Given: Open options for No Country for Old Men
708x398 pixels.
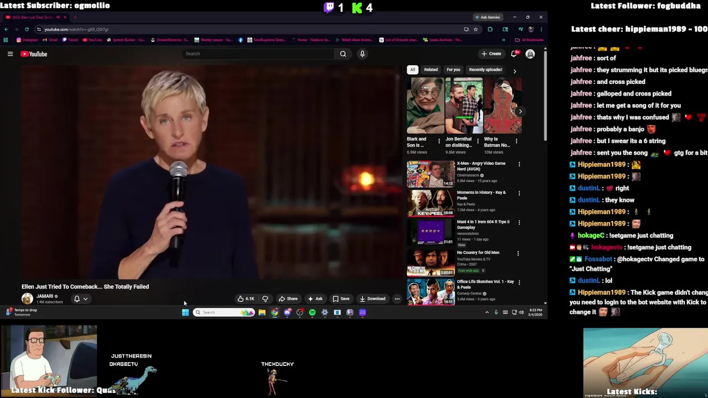Looking at the screenshot, I should [x=518, y=254].
